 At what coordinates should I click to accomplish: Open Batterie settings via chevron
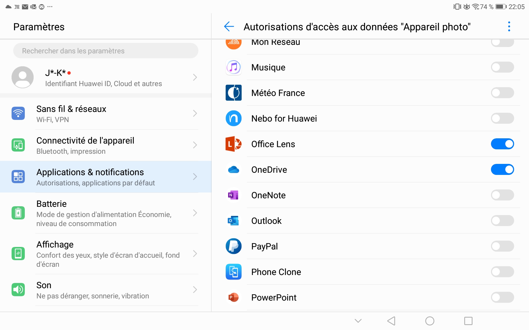click(195, 213)
